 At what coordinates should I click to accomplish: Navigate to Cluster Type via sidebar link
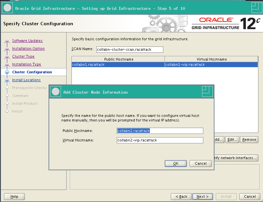[x=23, y=56]
